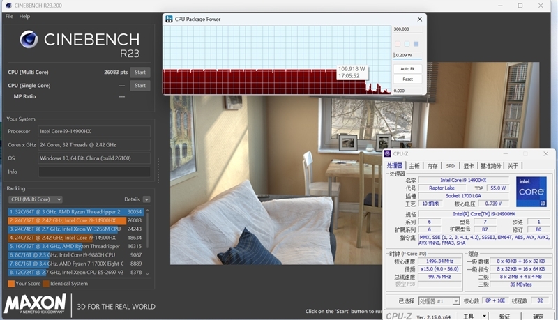
Task: Click the 1496.34 MHz core speed value
Action: tap(440, 261)
